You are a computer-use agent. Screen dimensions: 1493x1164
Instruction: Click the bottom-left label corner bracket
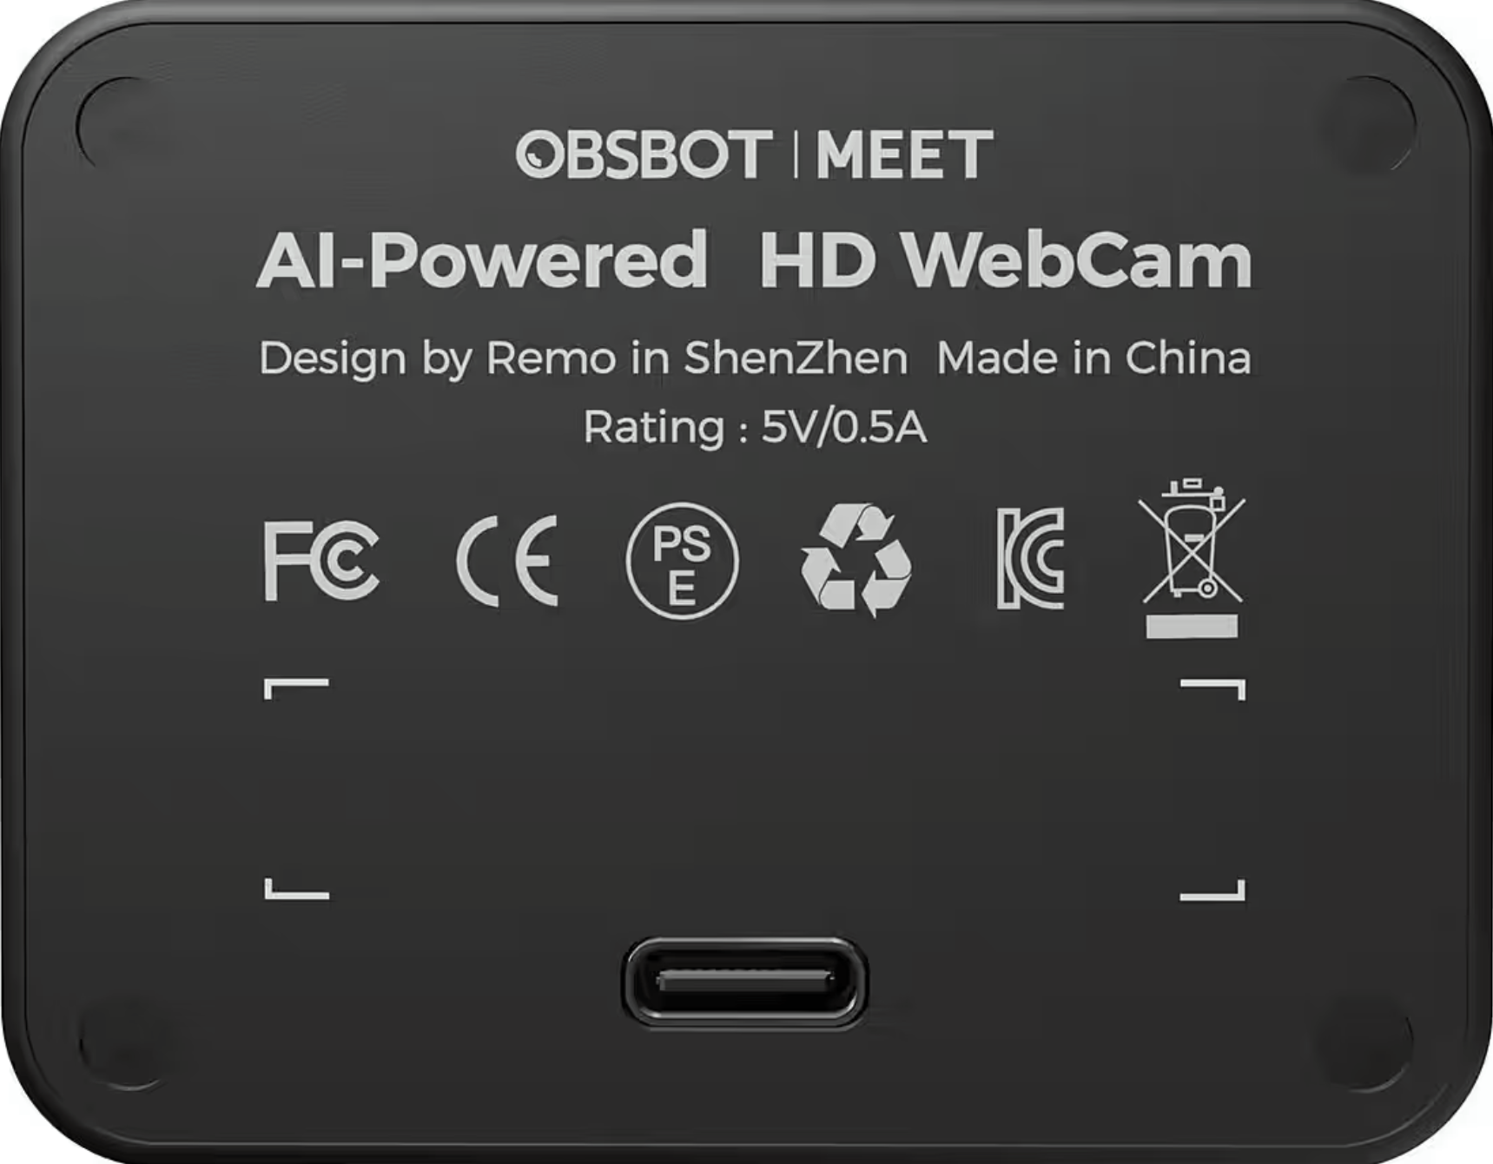296,889
